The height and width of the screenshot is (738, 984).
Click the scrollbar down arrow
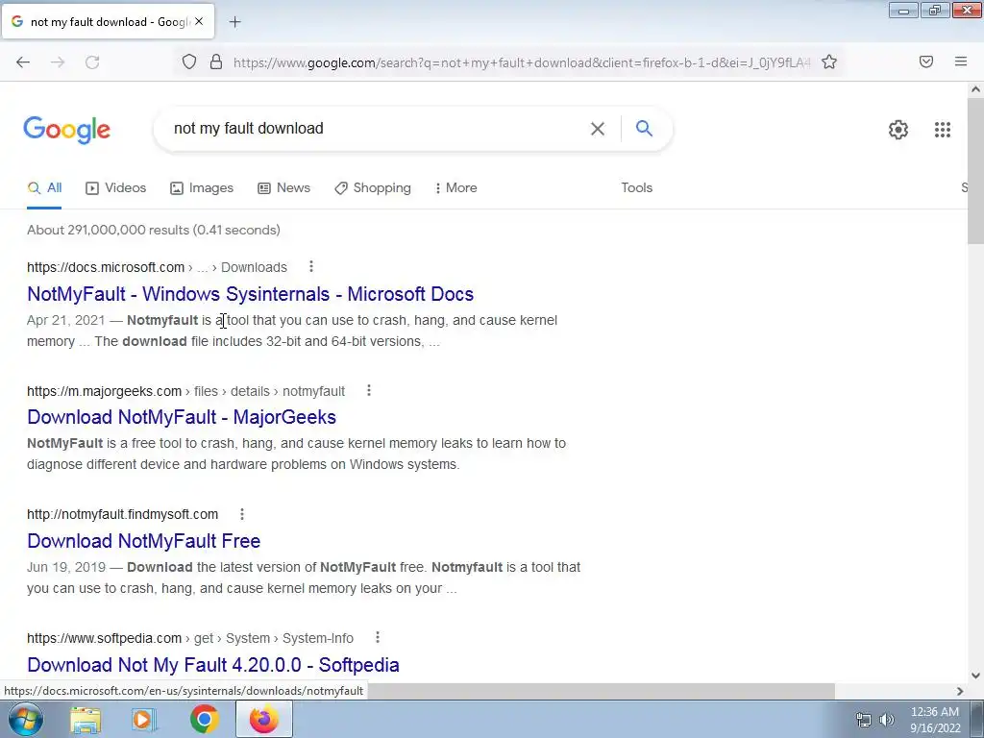(x=975, y=676)
